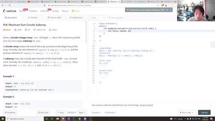215x121 pixels.
Task: Switch to the Submissions tab
Action: point(76,17)
